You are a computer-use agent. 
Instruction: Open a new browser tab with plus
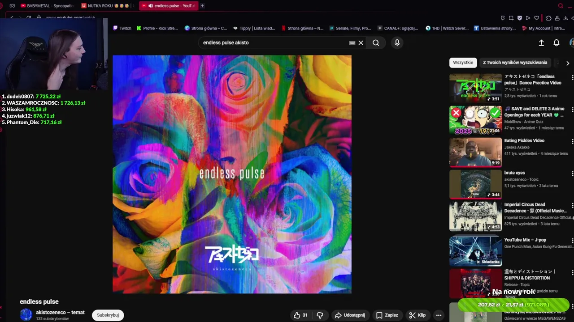coord(202,6)
